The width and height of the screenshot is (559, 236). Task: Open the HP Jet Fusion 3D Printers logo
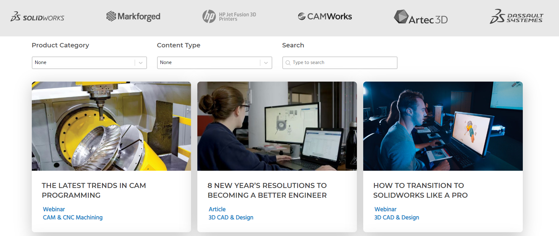point(229,16)
